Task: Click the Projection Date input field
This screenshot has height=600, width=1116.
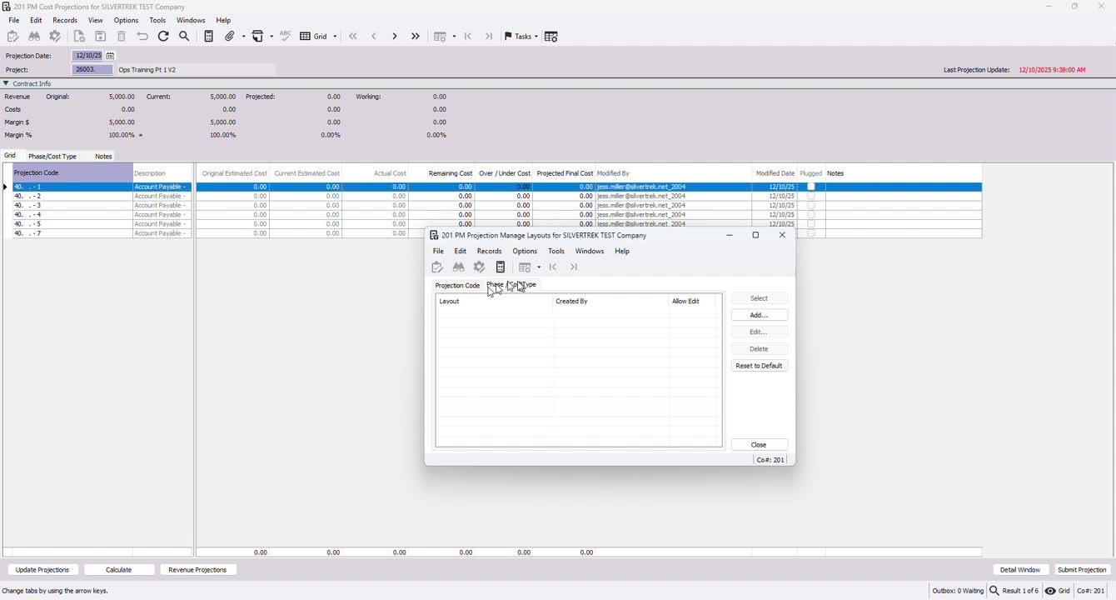Action: click(x=88, y=56)
